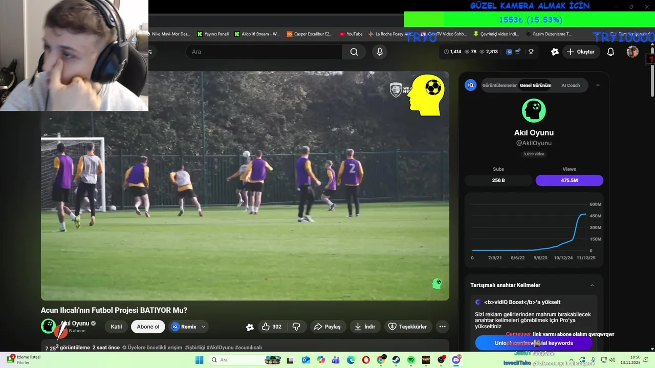The width and height of the screenshot is (655, 368).
Task: Click the Oluştur create button
Action: 581,52
